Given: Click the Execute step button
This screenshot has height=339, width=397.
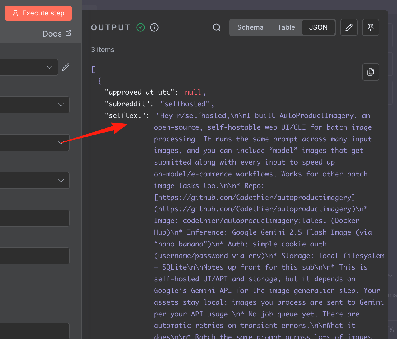Looking at the screenshot, I should coord(38,13).
